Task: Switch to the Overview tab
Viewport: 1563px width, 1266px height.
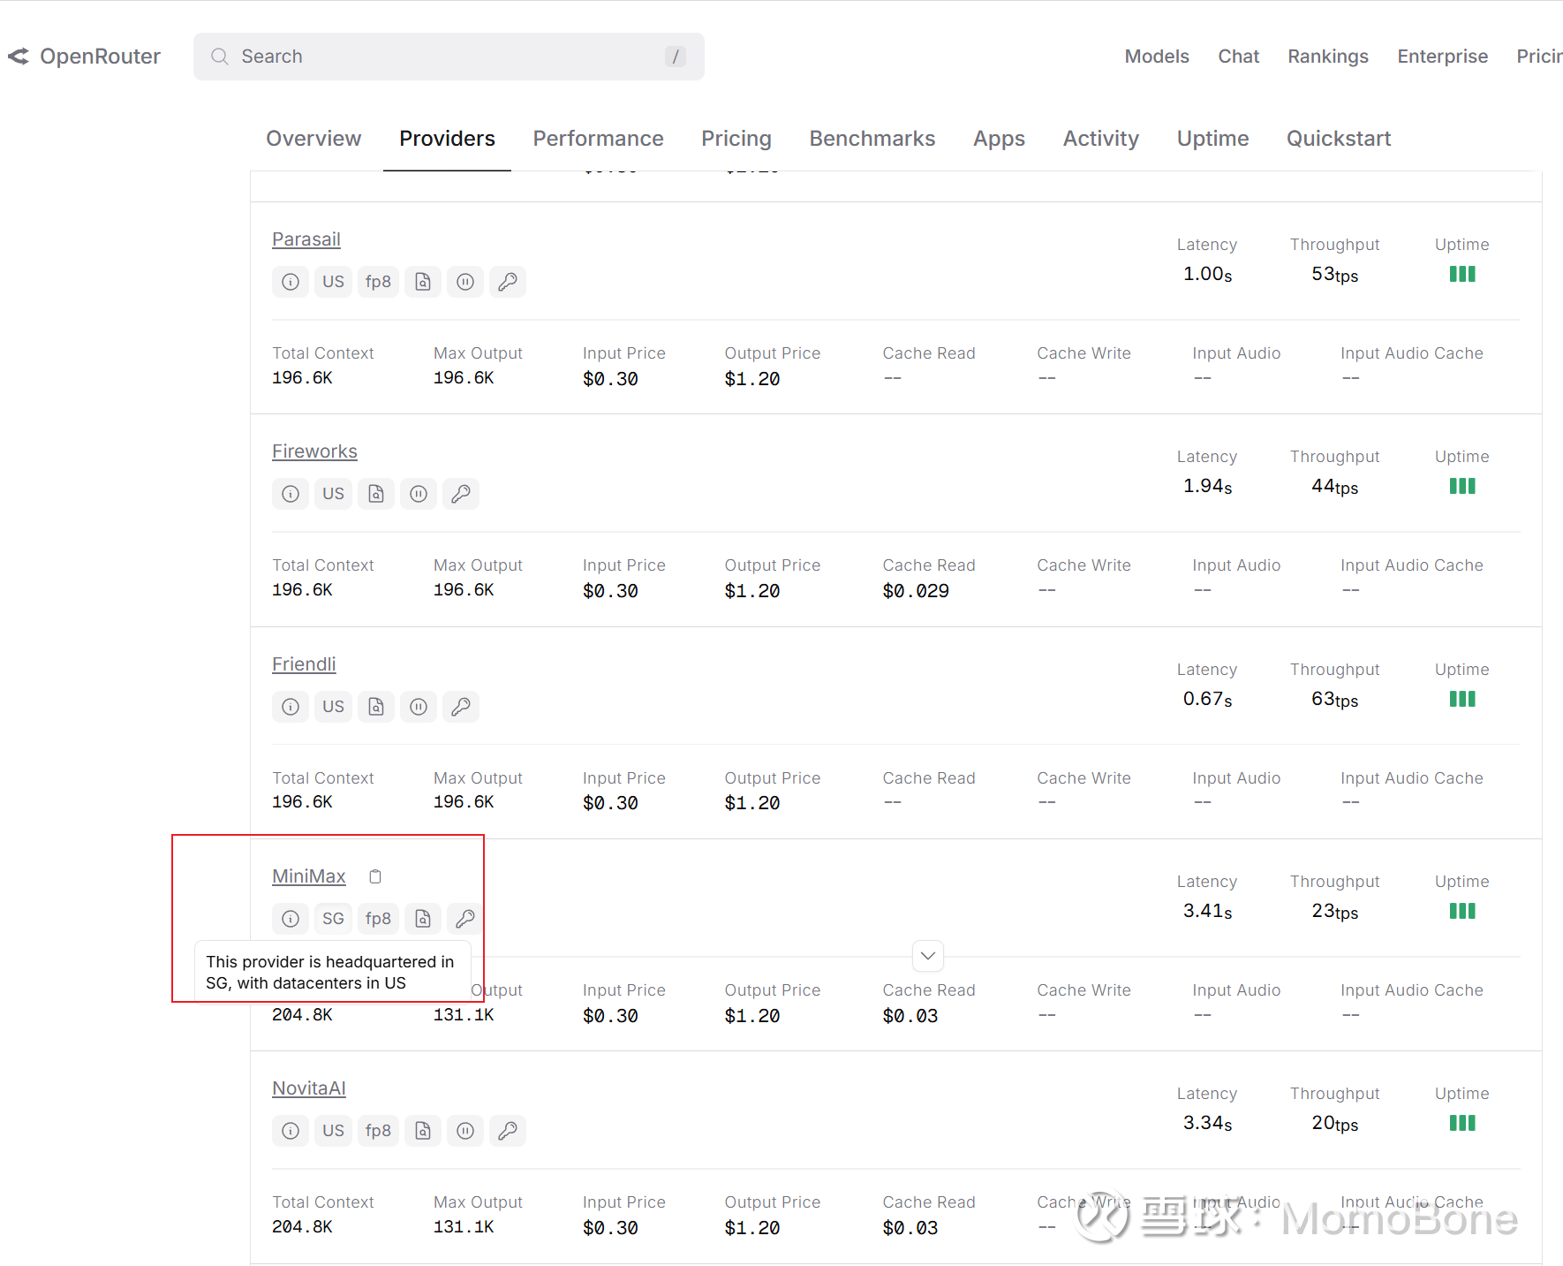Action: 313,139
